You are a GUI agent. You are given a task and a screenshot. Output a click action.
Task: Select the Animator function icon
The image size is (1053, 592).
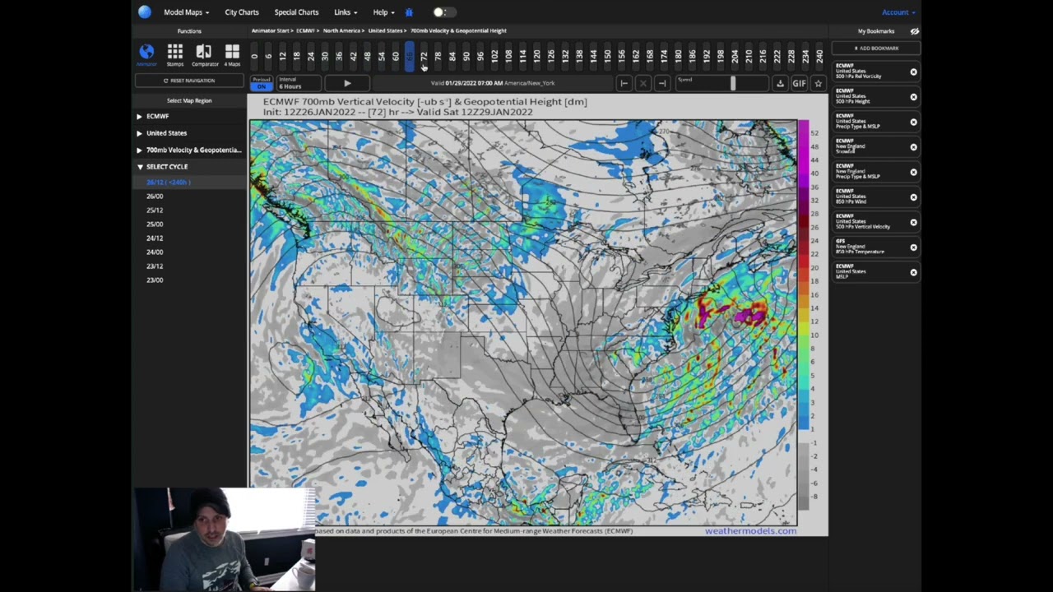tap(146, 55)
